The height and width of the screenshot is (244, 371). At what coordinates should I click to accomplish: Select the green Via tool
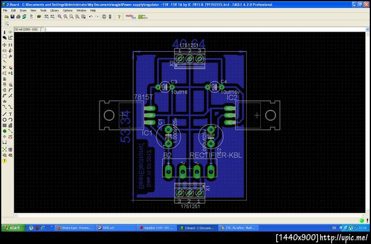pos(4,131)
